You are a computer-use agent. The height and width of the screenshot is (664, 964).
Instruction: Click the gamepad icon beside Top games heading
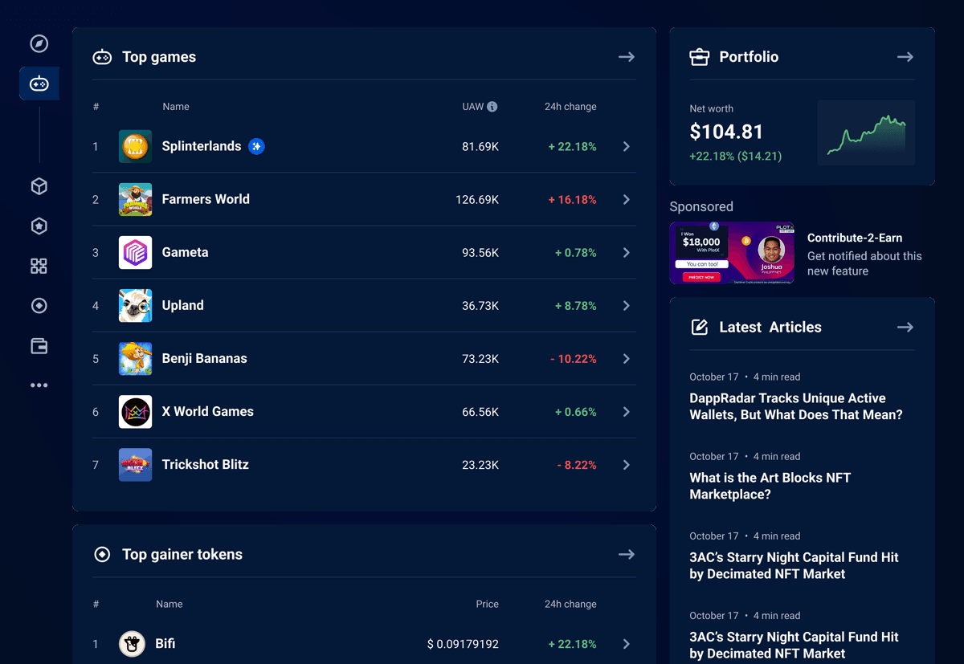tap(102, 57)
